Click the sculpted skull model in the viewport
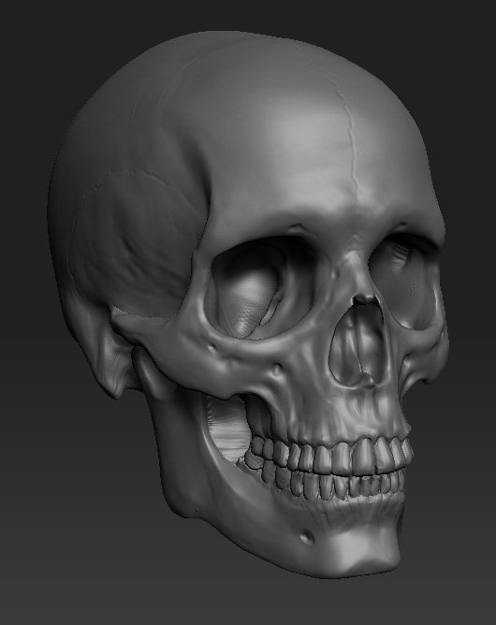 pyautogui.click(x=247, y=303)
